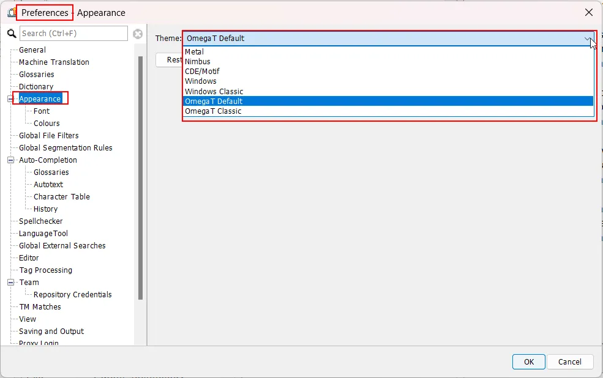Collapse the Auto-Completion tree node
The height and width of the screenshot is (378, 603).
point(10,160)
